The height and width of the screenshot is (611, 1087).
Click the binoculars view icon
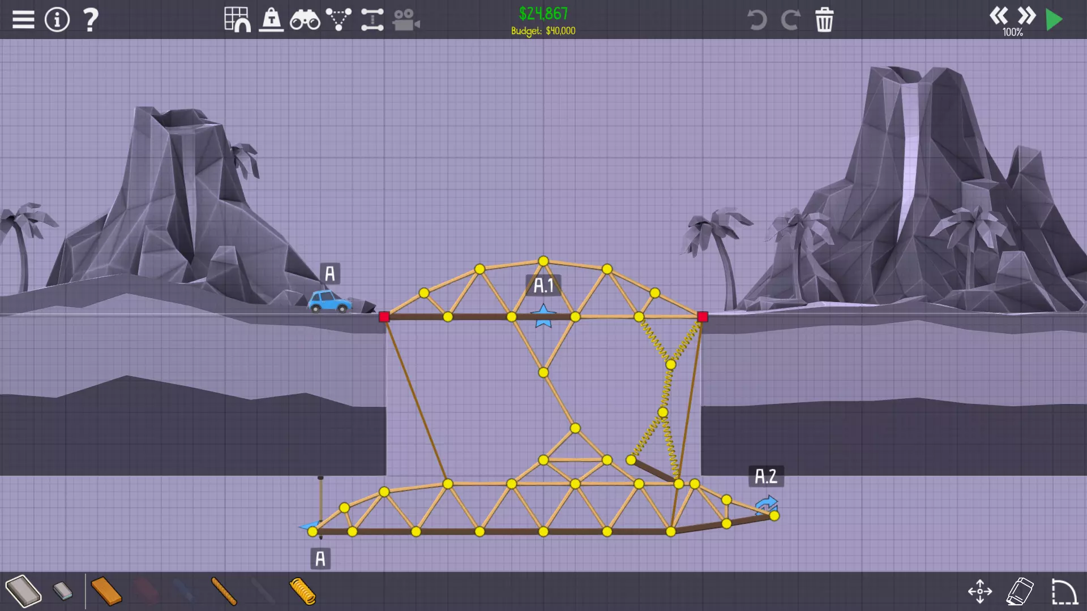[305, 20]
